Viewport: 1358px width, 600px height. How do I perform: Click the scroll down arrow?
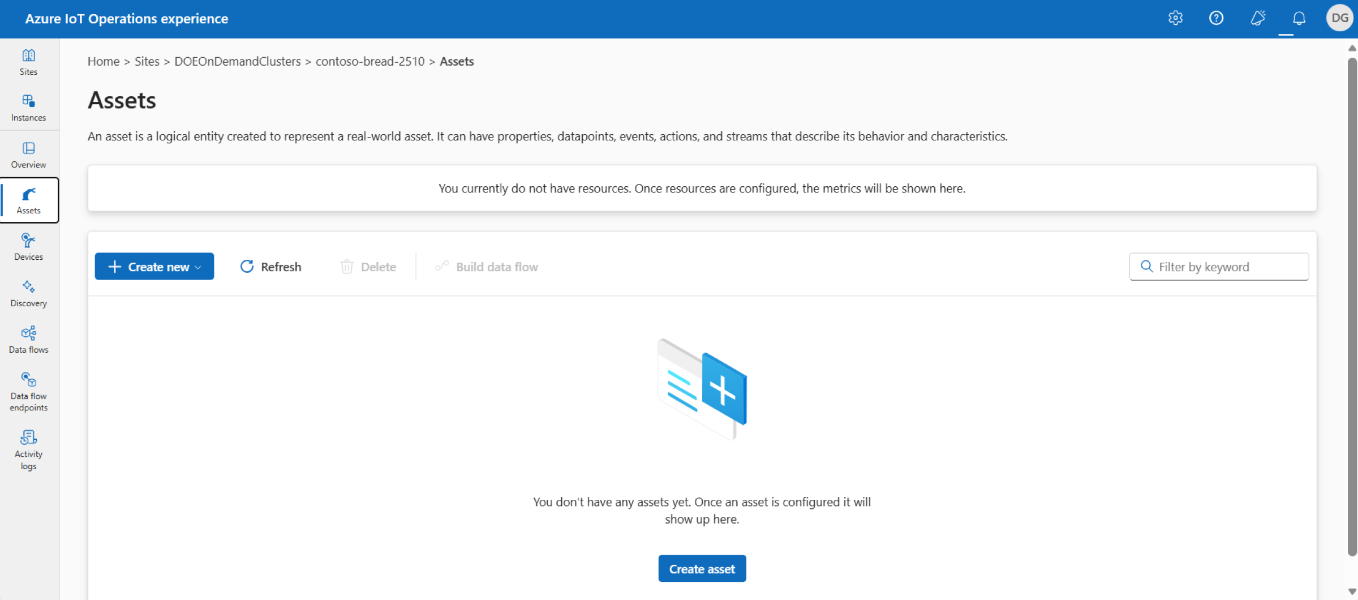(x=1352, y=592)
